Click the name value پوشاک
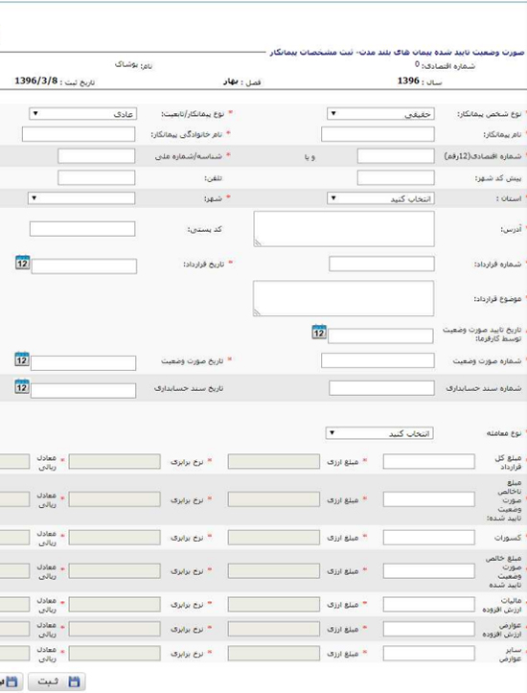The width and height of the screenshot is (527, 693). click(x=126, y=65)
